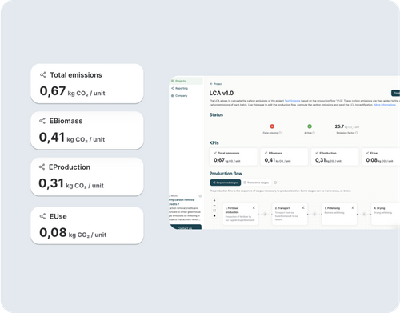Select the 1. Fertiliser production stage card
The width and height of the screenshot is (400, 313).
pos(240,215)
